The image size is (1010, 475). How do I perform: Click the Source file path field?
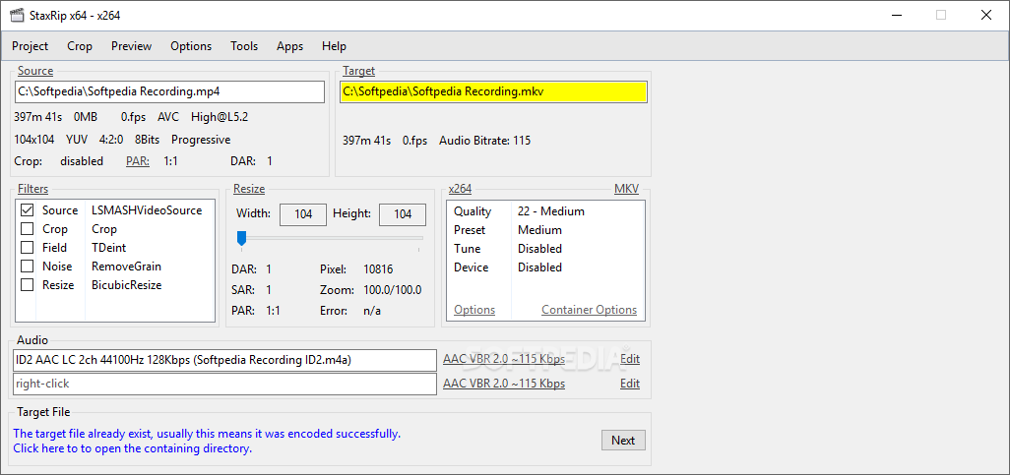click(x=169, y=91)
